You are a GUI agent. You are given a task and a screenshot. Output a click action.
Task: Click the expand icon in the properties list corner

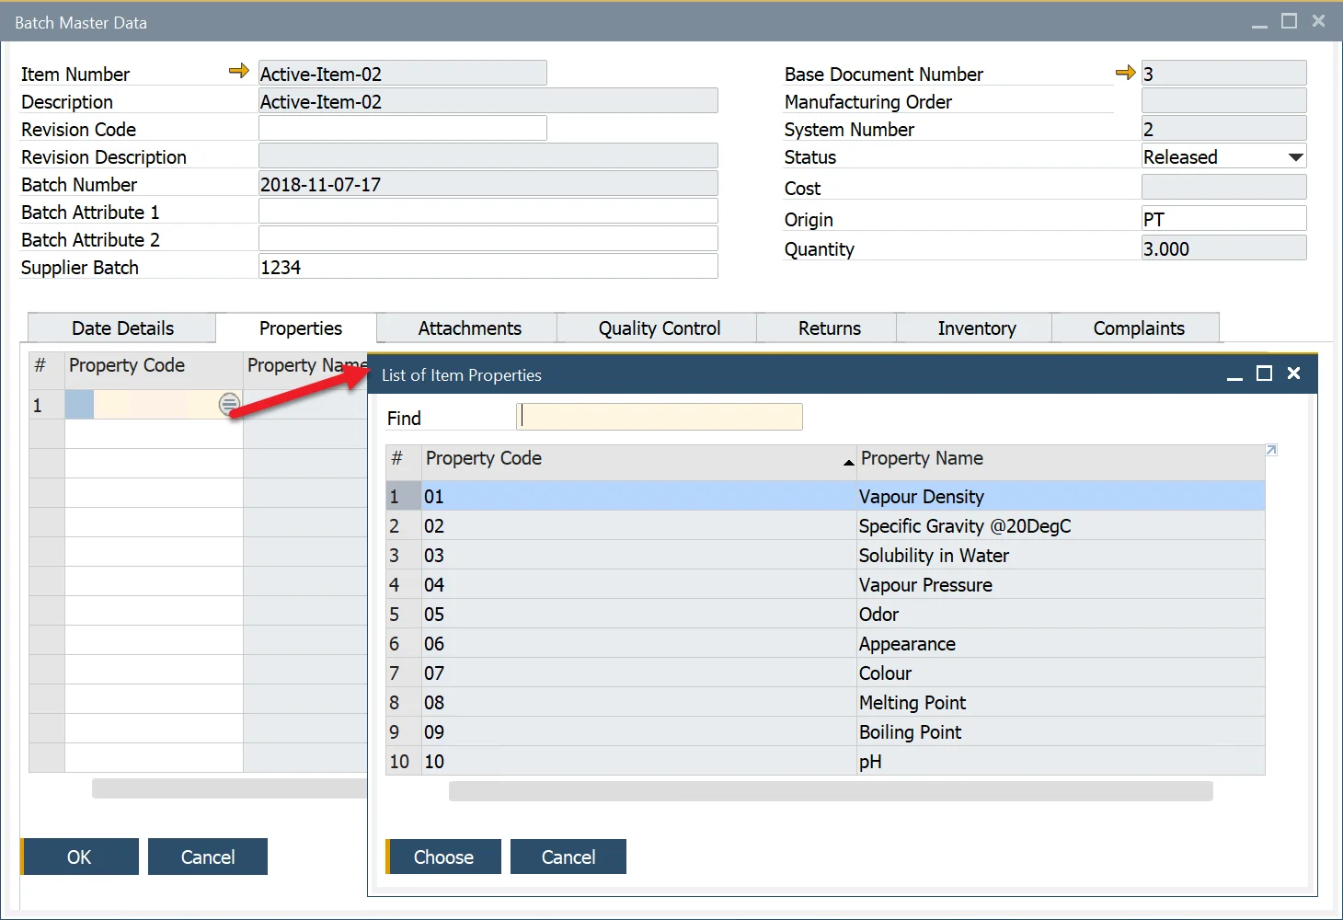(x=1271, y=450)
